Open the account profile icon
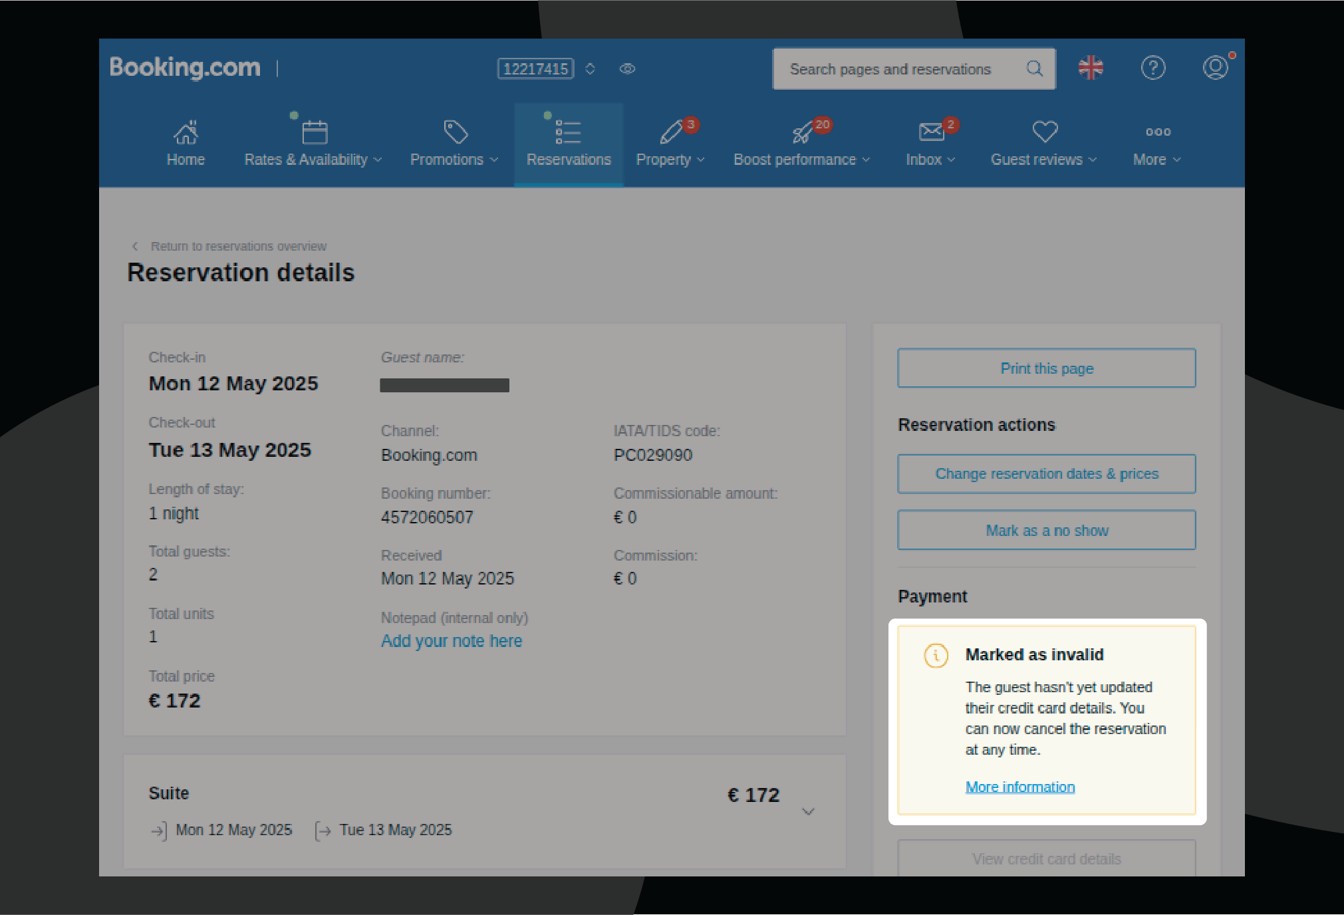 tap(1216, 68)
